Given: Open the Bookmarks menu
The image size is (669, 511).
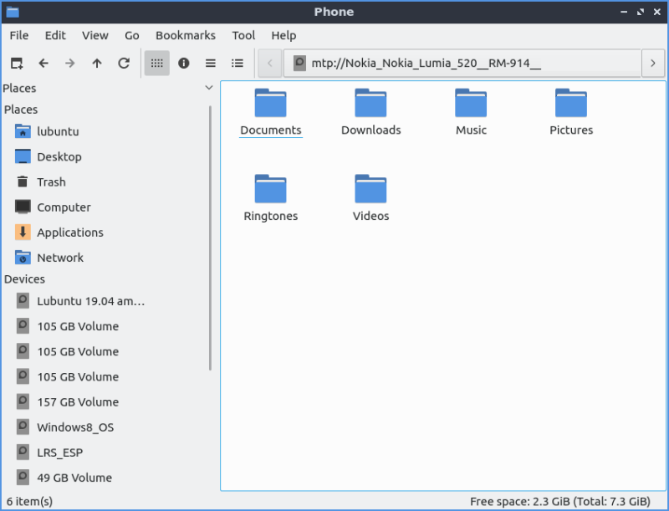Looking at the screenshot, I should [x=185, y=35].
